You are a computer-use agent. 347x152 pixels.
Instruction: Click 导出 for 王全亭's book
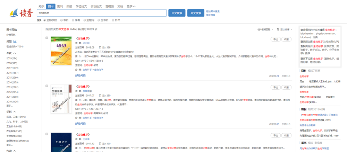(276, 135)
